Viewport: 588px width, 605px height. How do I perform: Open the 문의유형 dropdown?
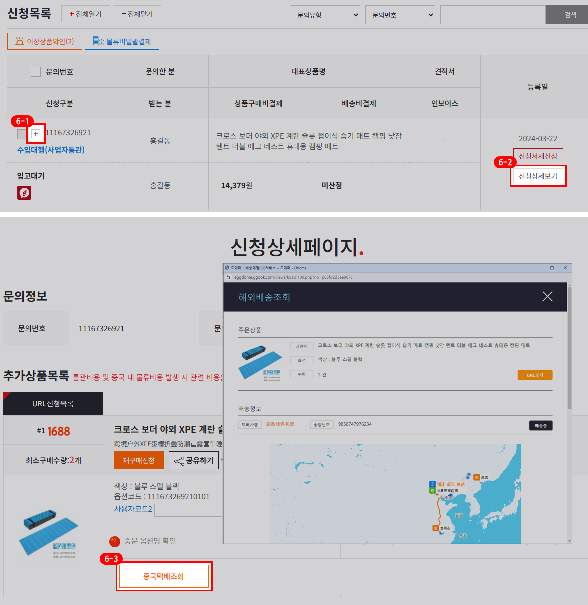tap(325, 15)
